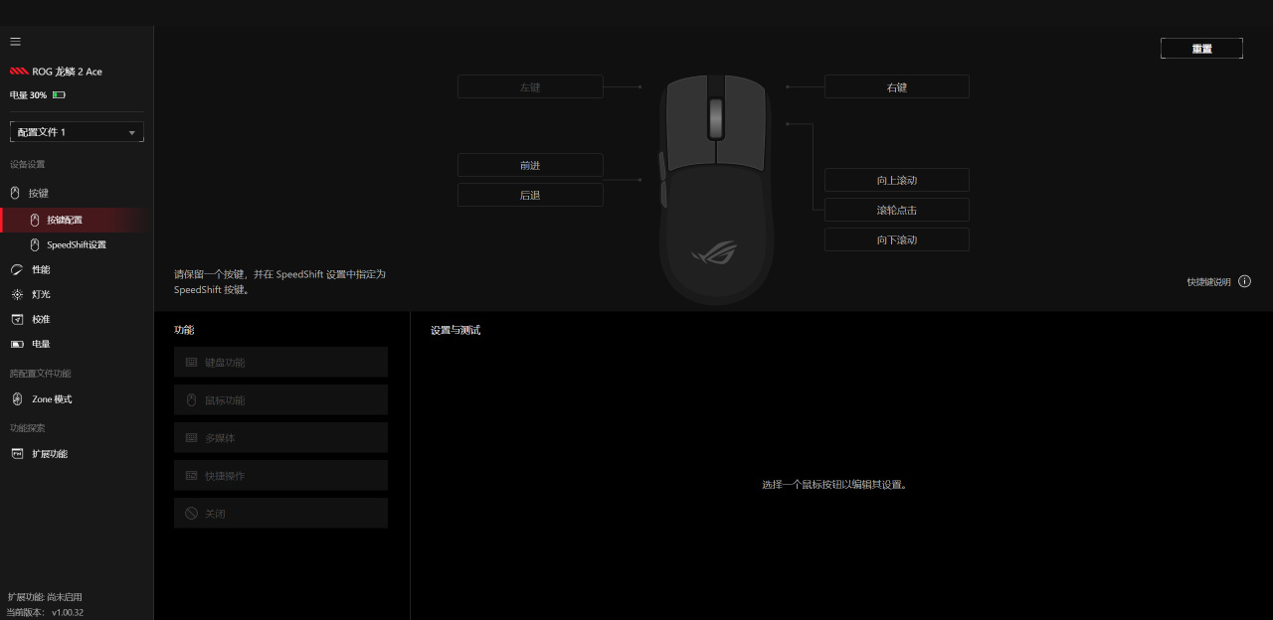Click the 扩展功能 icon in sidebar

click(x=16, y=453)
